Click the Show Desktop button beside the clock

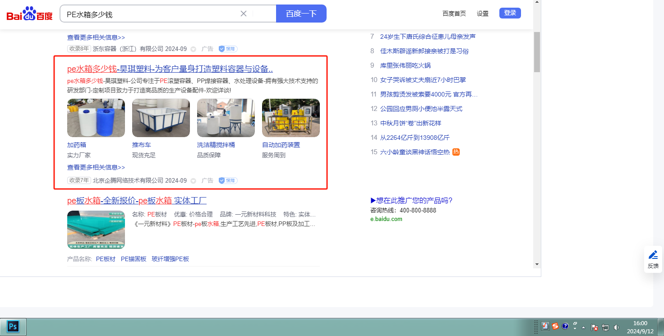(661, 327)
